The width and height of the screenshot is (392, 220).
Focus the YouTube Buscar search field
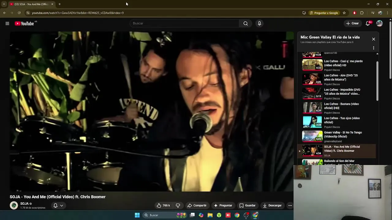coord(185,24)
